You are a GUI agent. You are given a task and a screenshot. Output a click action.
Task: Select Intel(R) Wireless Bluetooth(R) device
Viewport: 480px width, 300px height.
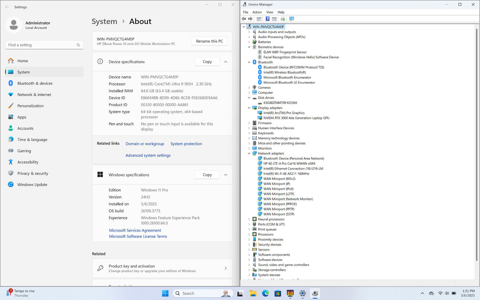(x=284, y=72)
